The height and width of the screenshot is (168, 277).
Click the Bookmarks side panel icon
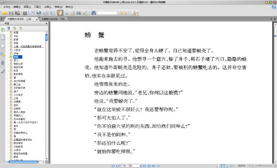coord(3,29)
